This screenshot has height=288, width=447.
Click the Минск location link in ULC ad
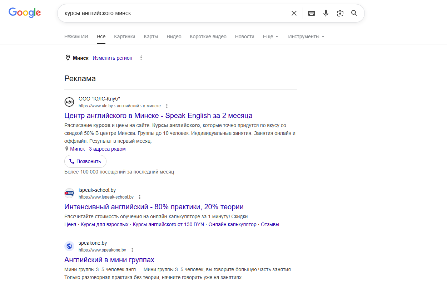click(x=78, y=149)
